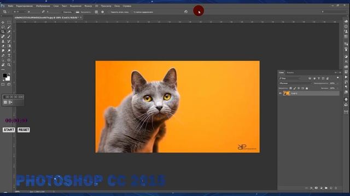Select the Eyedropper tool
This screenshot has width=350, height=196.
[9, 32]
